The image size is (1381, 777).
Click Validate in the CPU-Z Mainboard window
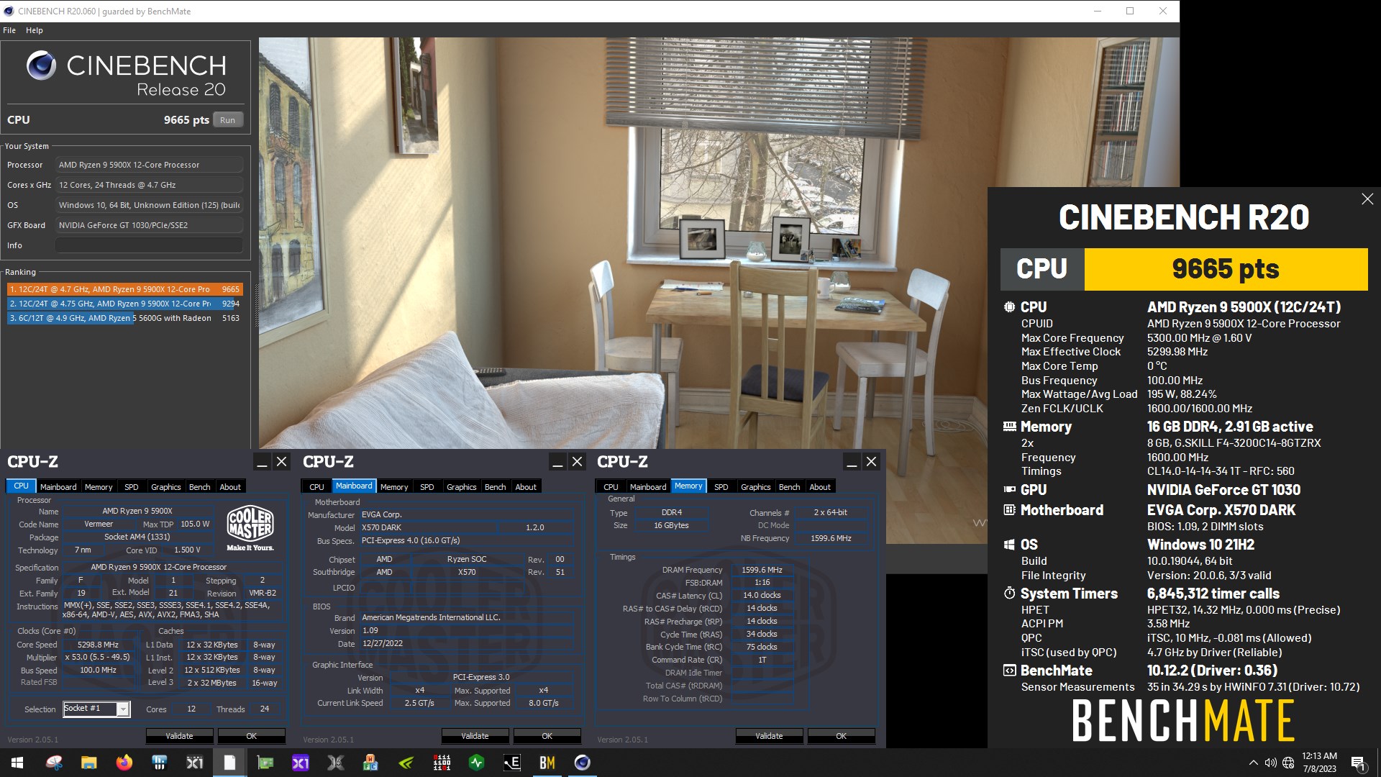pyautogui.click(x=475, y=736)
